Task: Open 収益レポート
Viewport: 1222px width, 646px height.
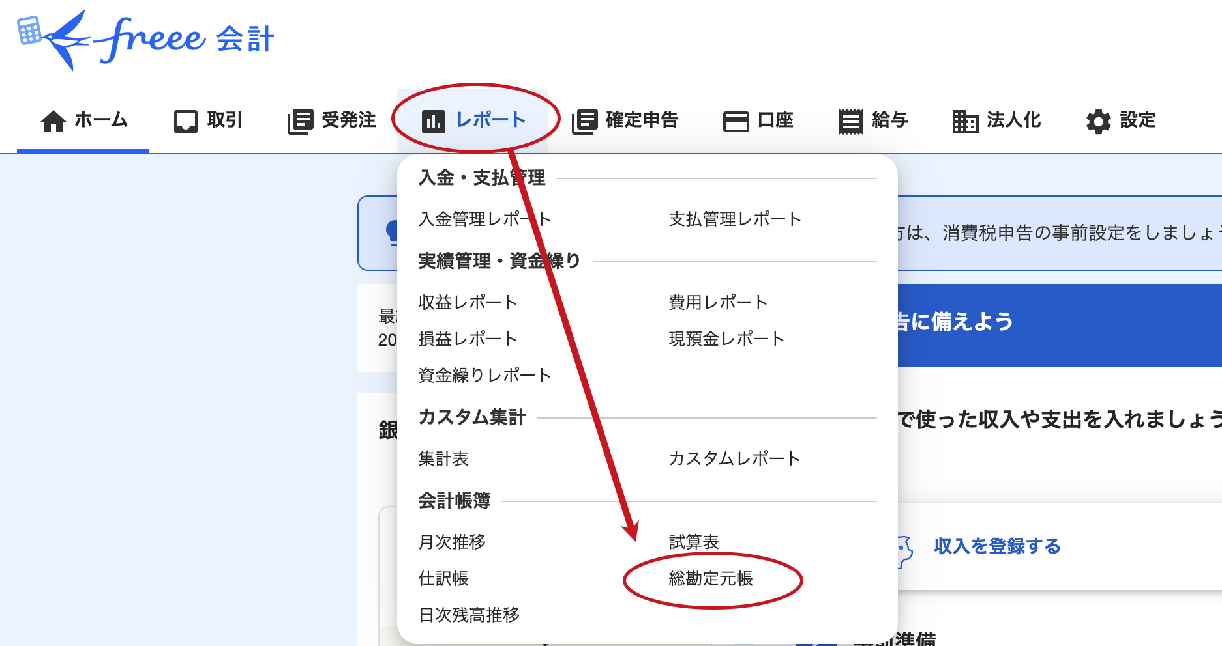Action: coord(468,303)
